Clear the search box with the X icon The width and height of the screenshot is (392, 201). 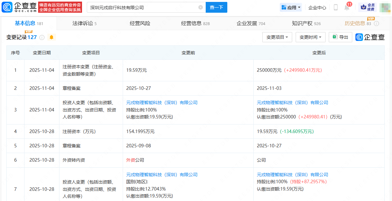(x=201, y=7)
